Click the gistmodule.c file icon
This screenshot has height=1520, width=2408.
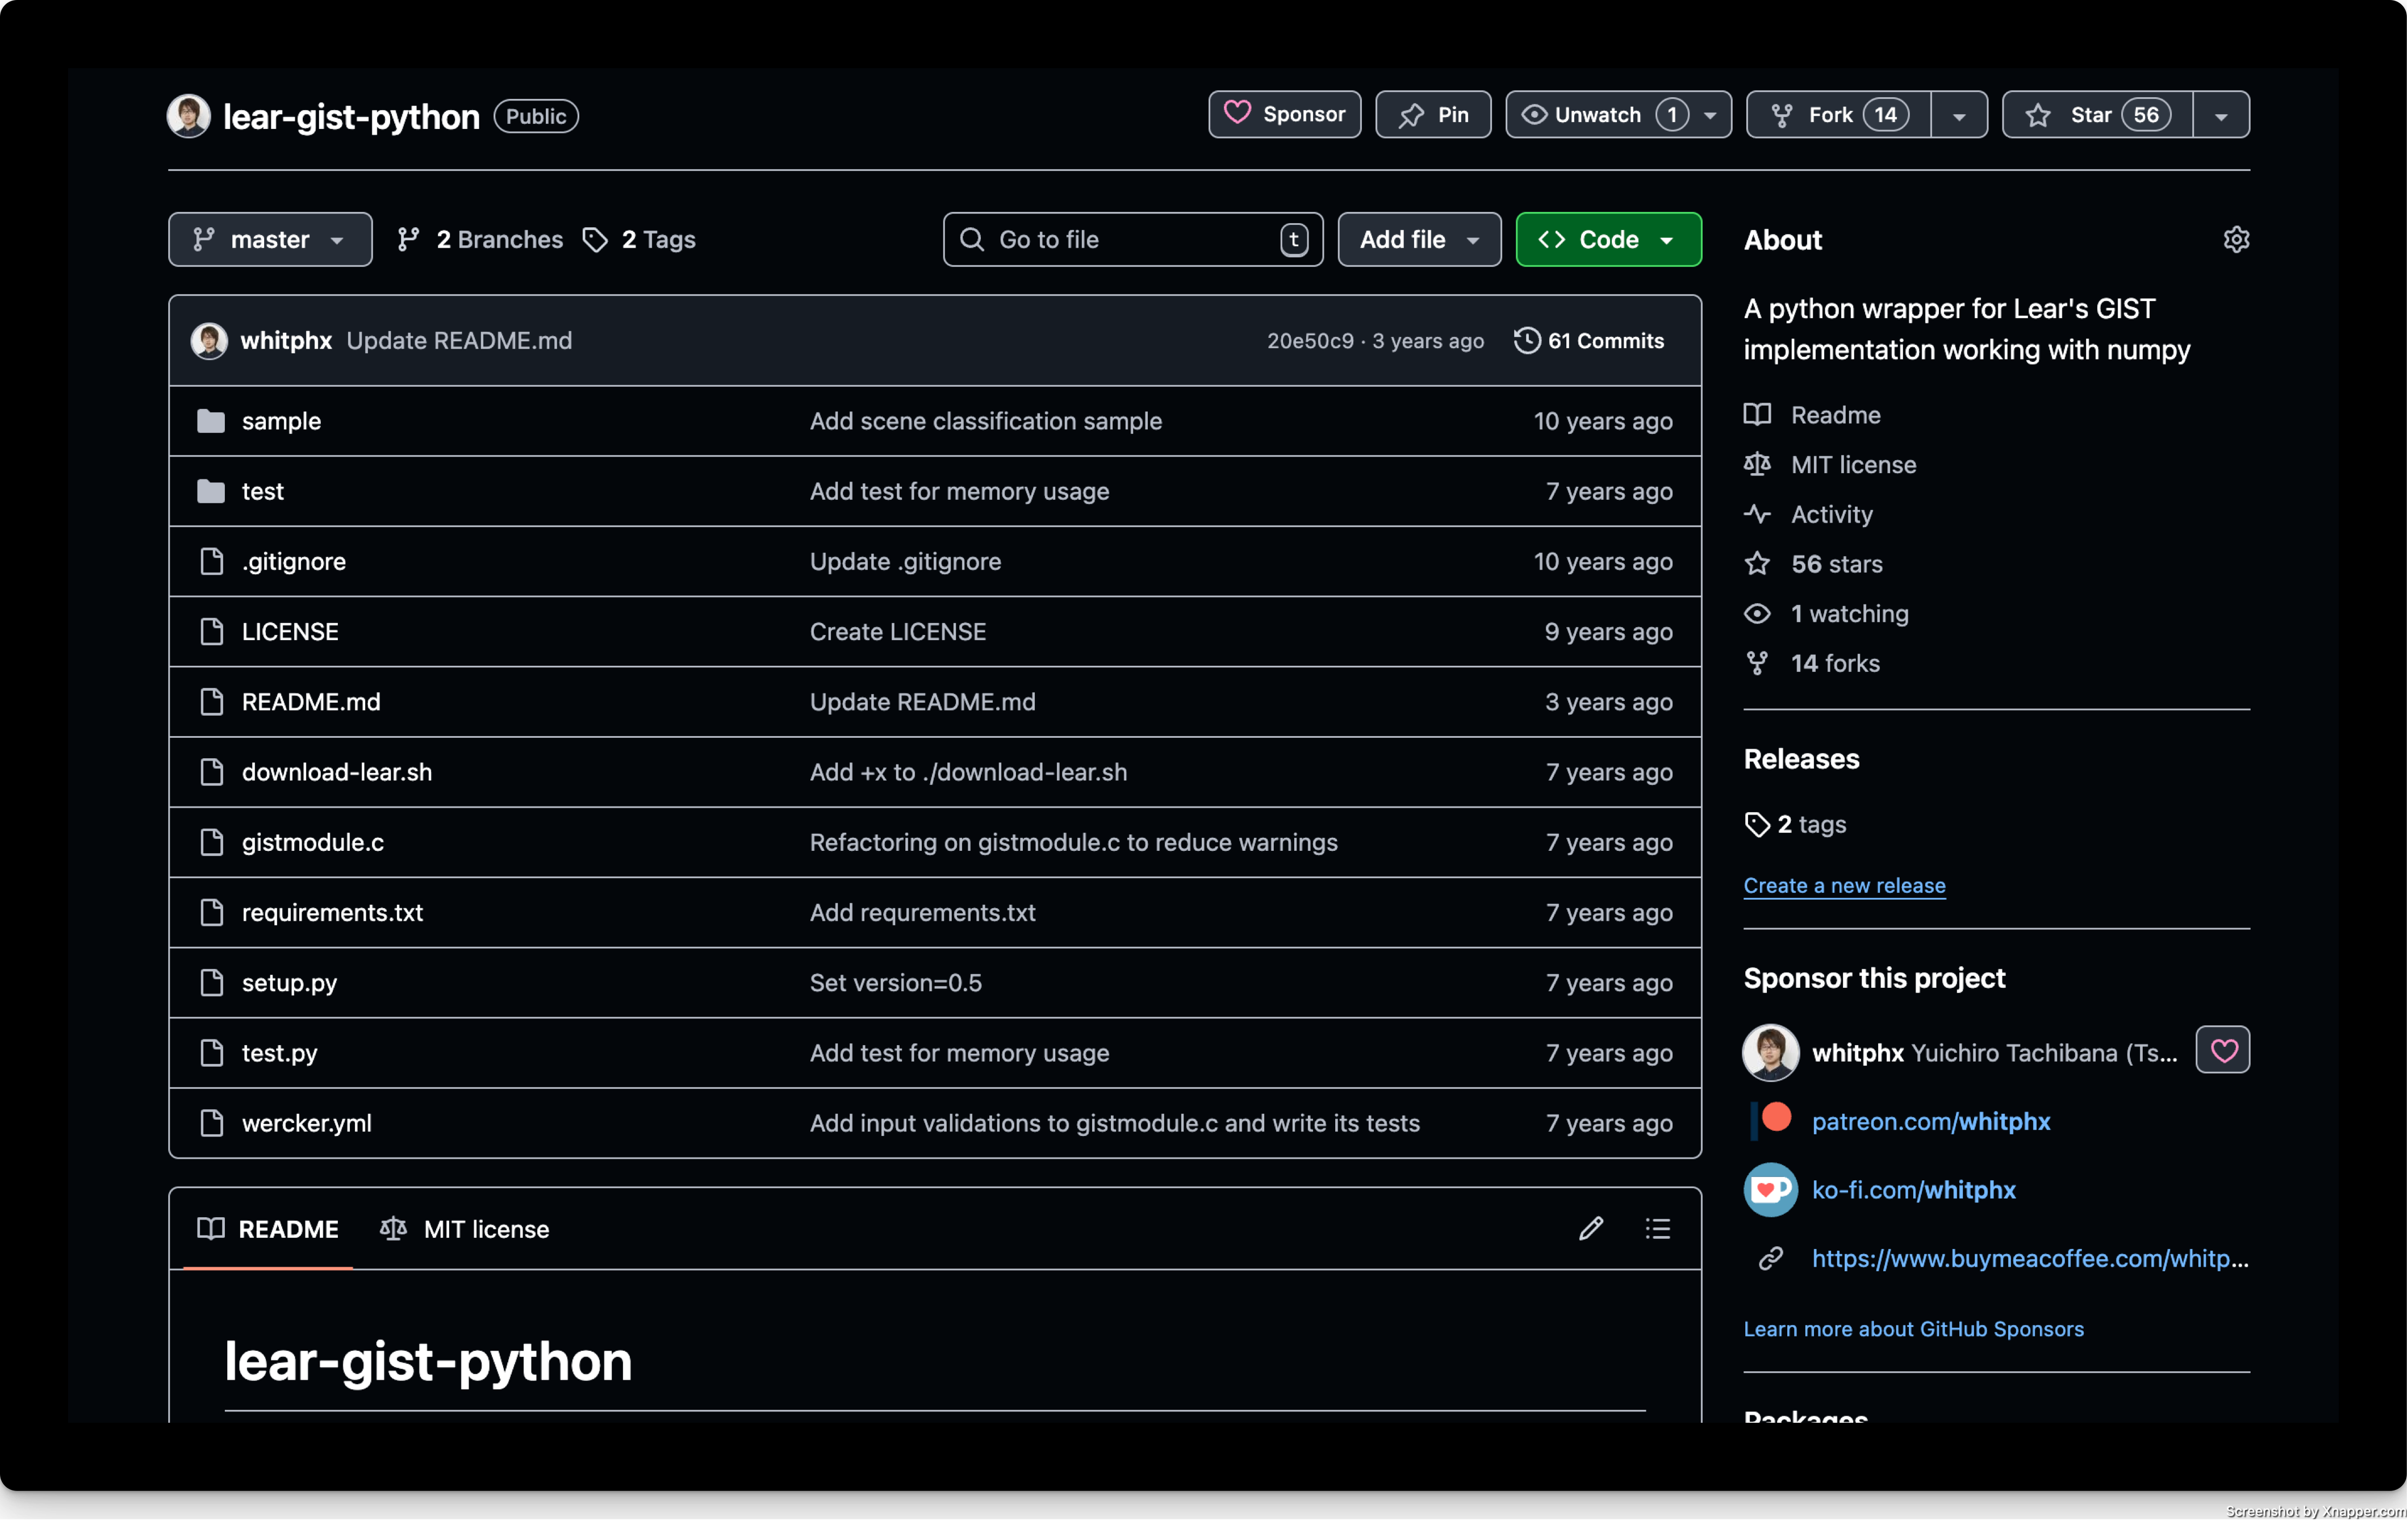point(212,842)
